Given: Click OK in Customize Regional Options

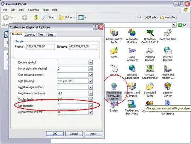Looking at the screenshot, I should [55, 134].
